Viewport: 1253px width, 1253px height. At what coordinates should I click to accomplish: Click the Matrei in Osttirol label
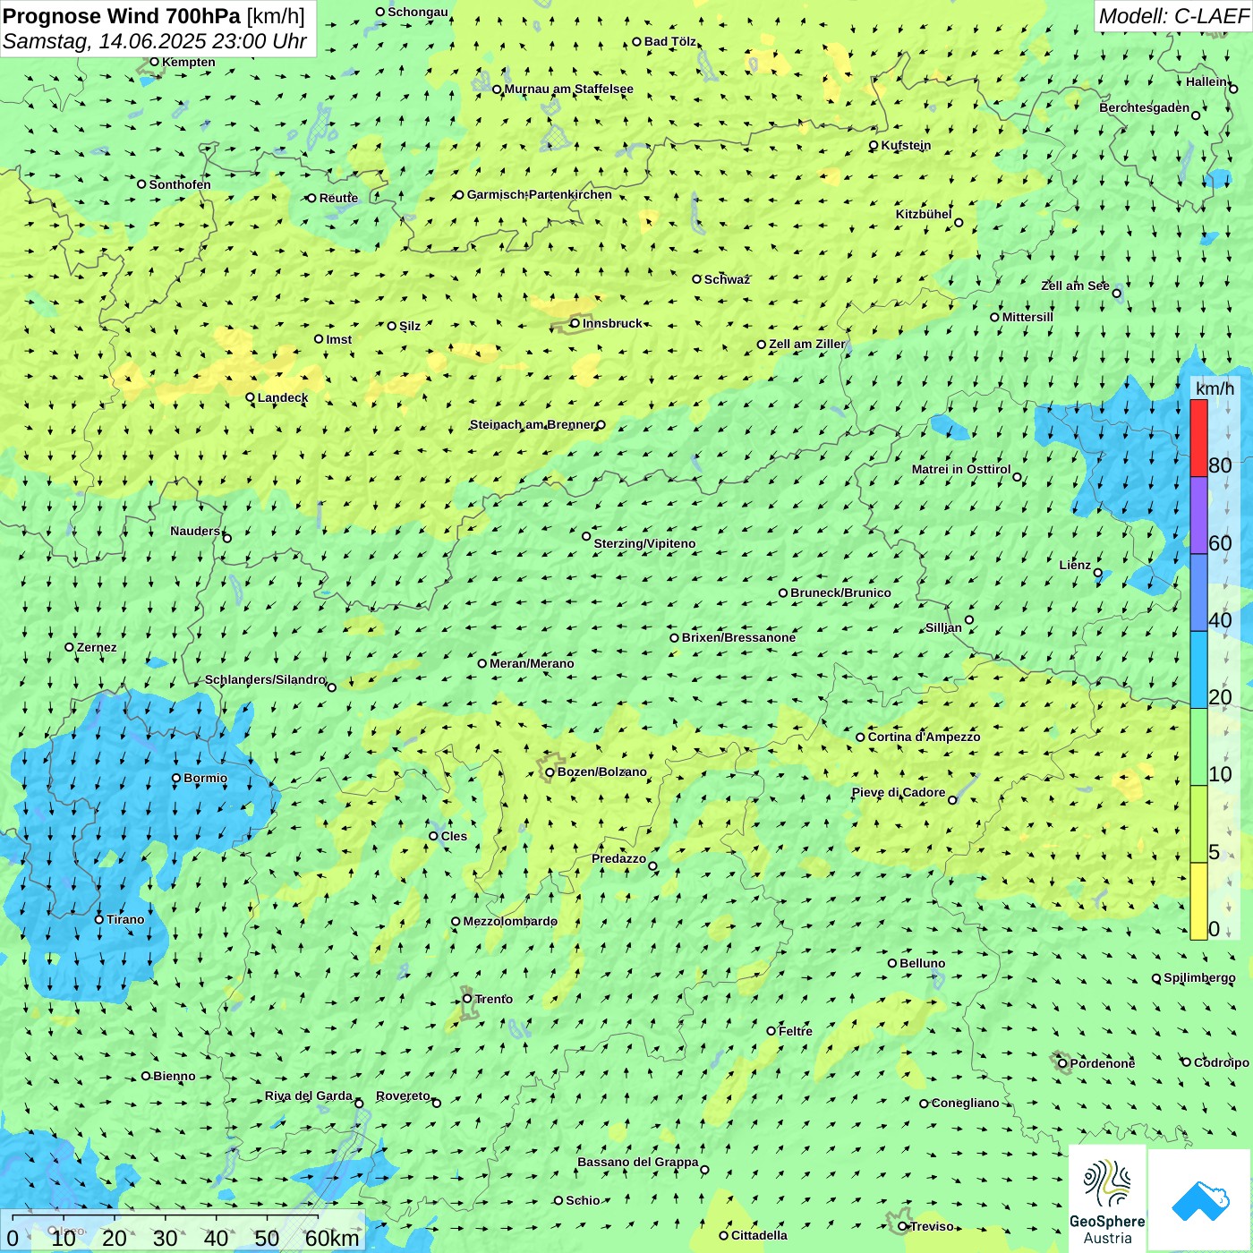point(961,469)
